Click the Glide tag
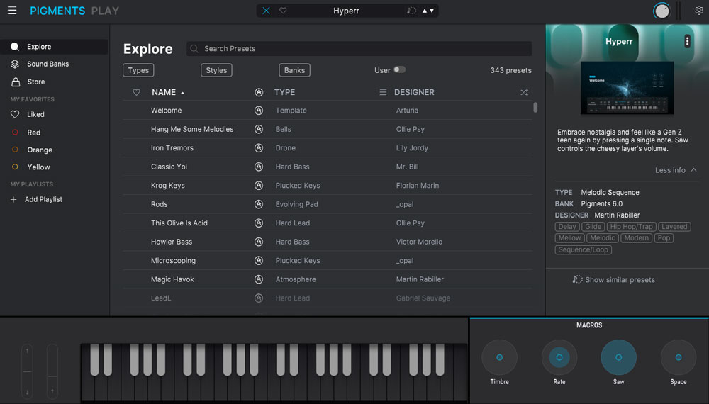The width and height of the screenshot is (709, 404). pos(593,226)
